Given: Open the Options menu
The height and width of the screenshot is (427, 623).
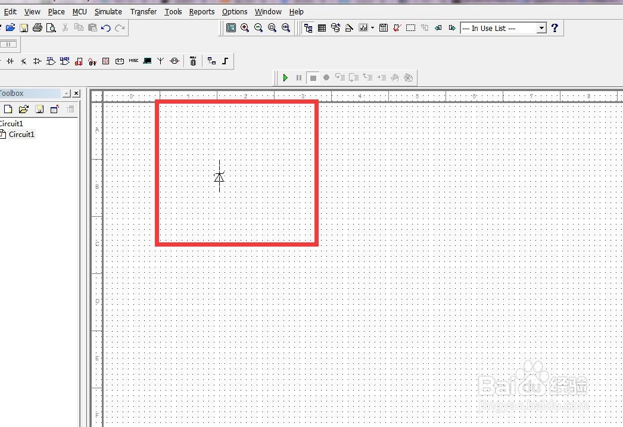Looking at the screenshot, I should point(235,12).
